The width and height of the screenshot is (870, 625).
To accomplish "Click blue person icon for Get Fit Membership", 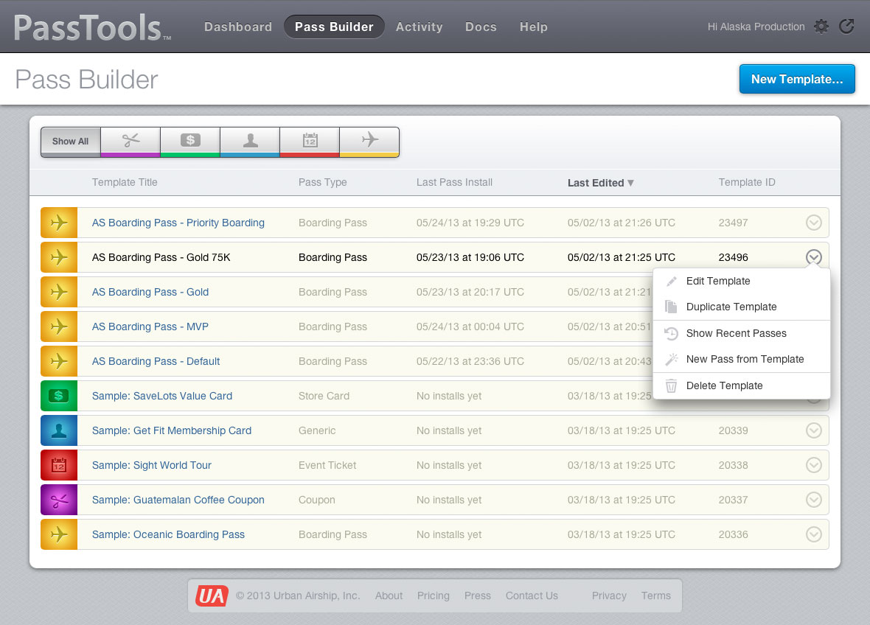I will pyautogui.click(x=59, y=431).
